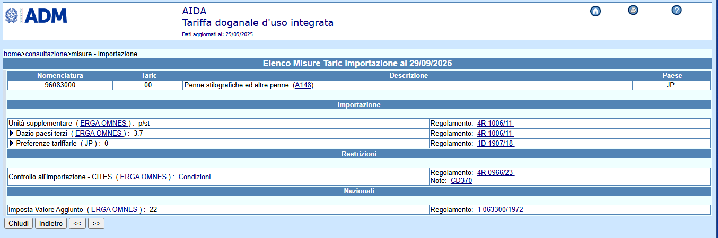
Task: Click the Chiudi button
Action: click(19, 223)
